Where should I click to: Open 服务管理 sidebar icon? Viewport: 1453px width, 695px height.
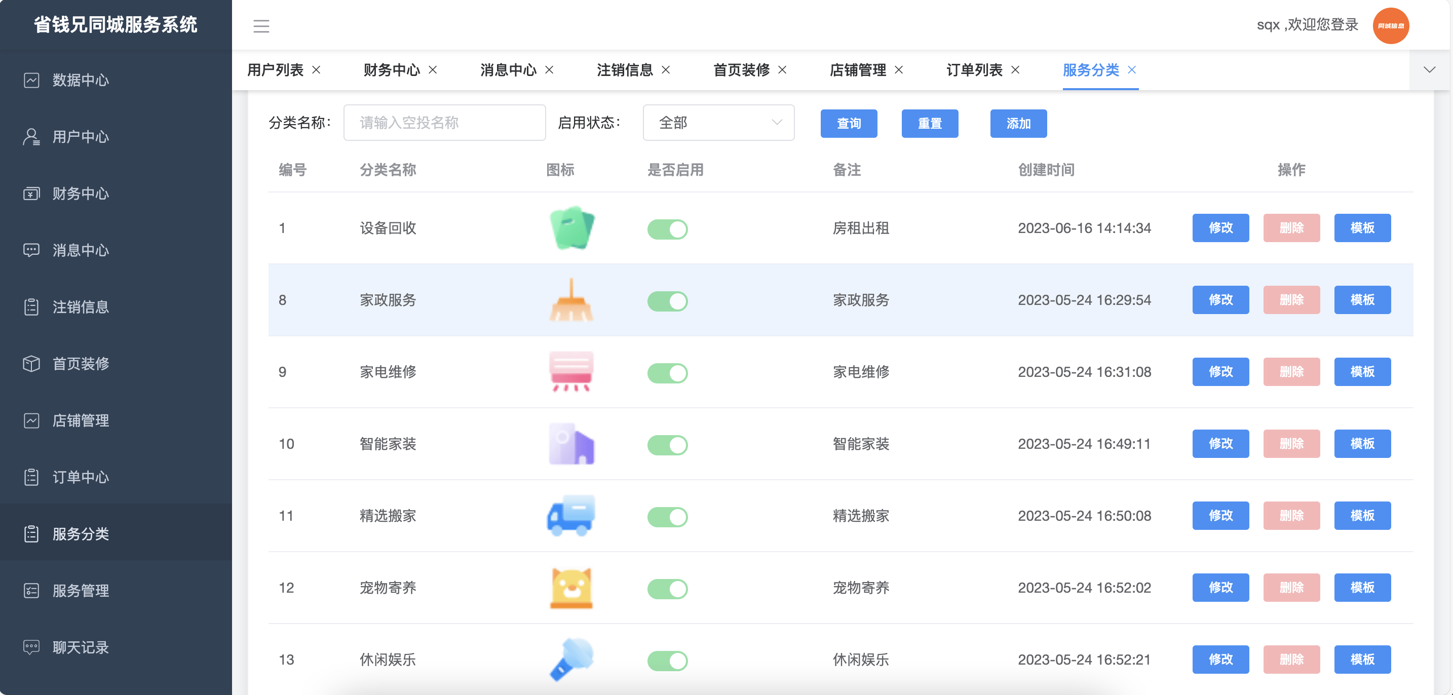click(31, 591)
